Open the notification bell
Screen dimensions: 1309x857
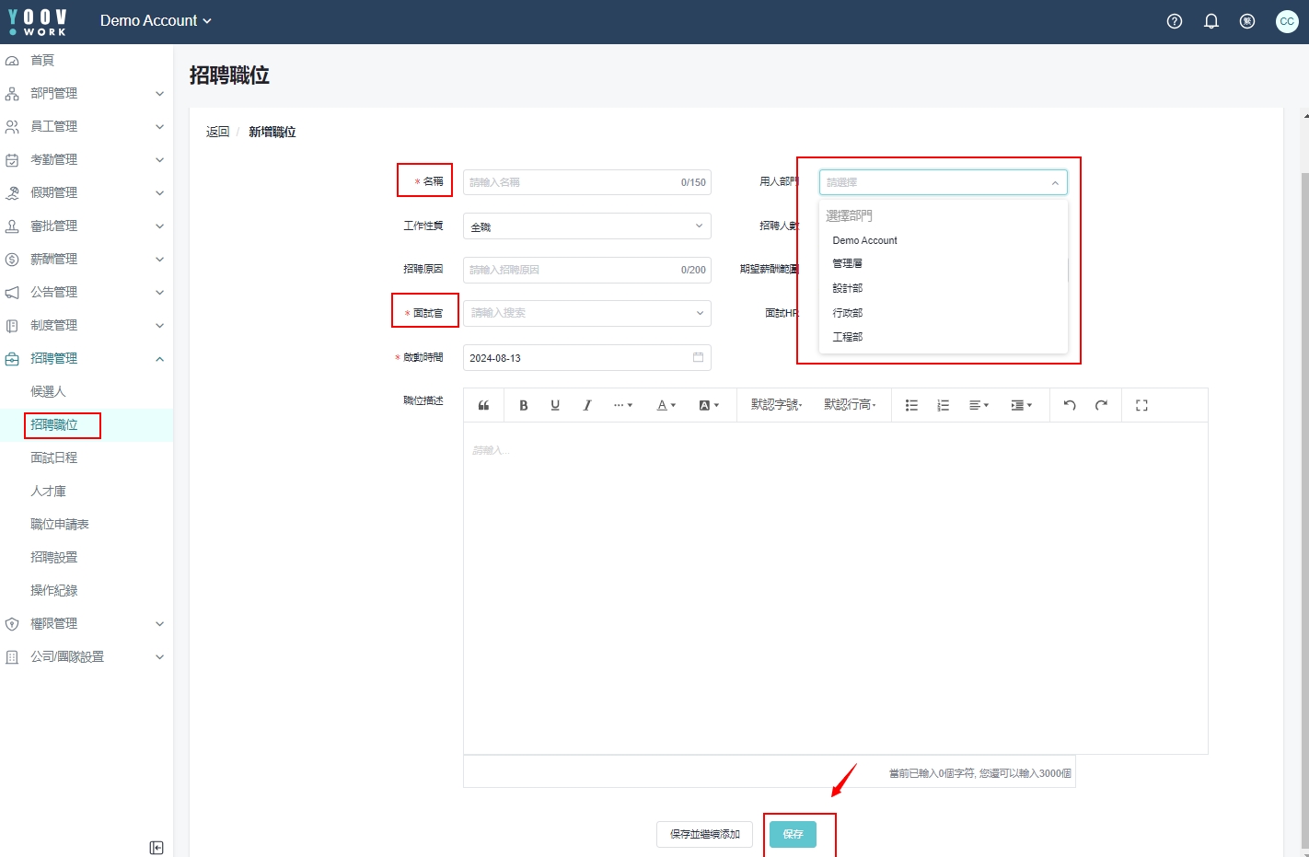(1211, 21)
